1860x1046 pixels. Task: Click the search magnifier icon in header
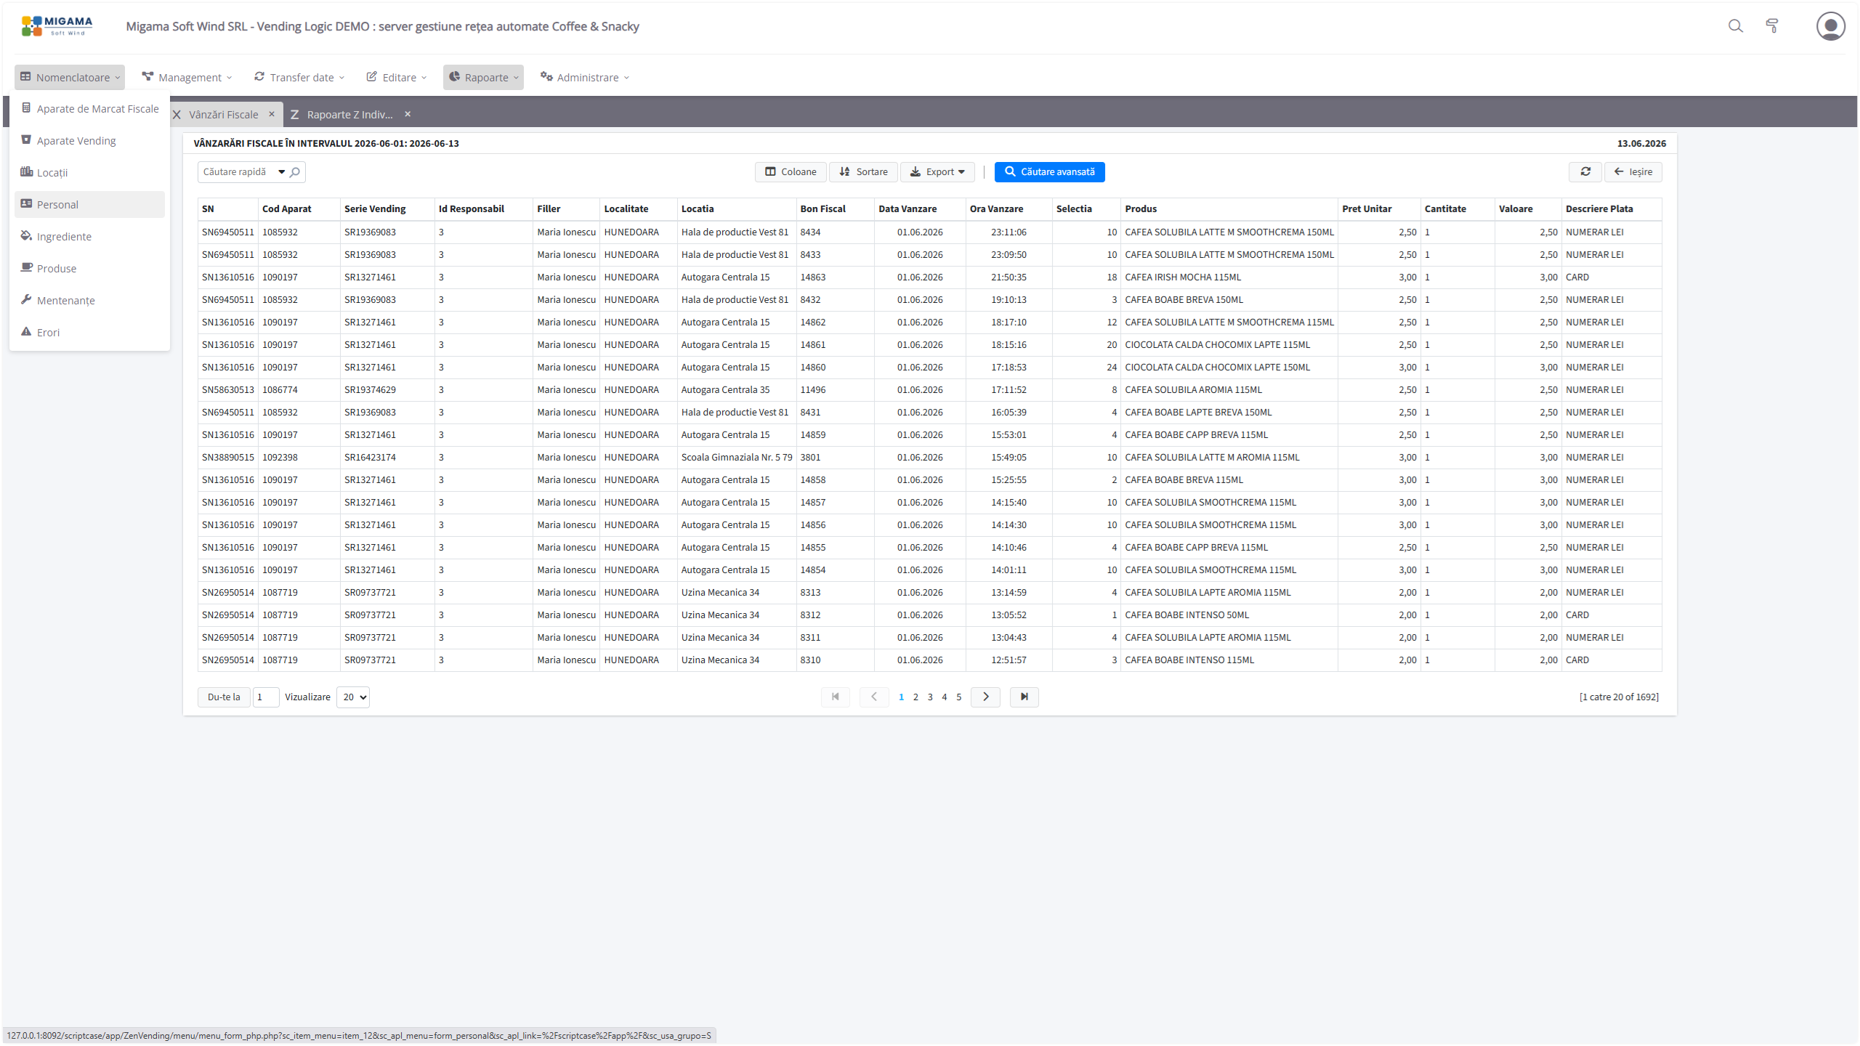1735,26
